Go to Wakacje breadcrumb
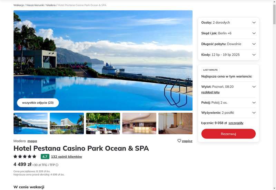The image size is (276, 190). click(19, 5)
